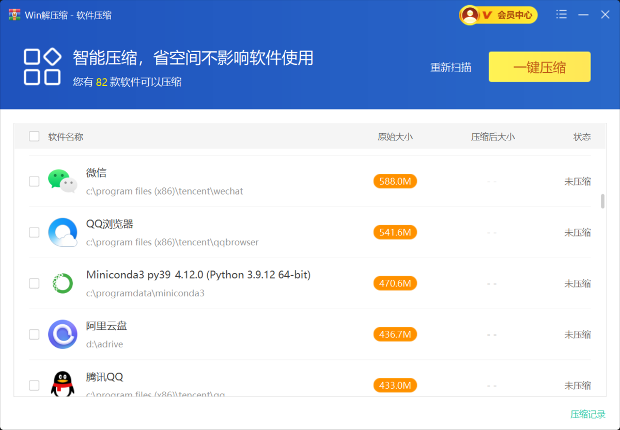Check the 阿里云盘 row checkbox
Viewport: 620px width, 430px height.
tap(34, 335)
